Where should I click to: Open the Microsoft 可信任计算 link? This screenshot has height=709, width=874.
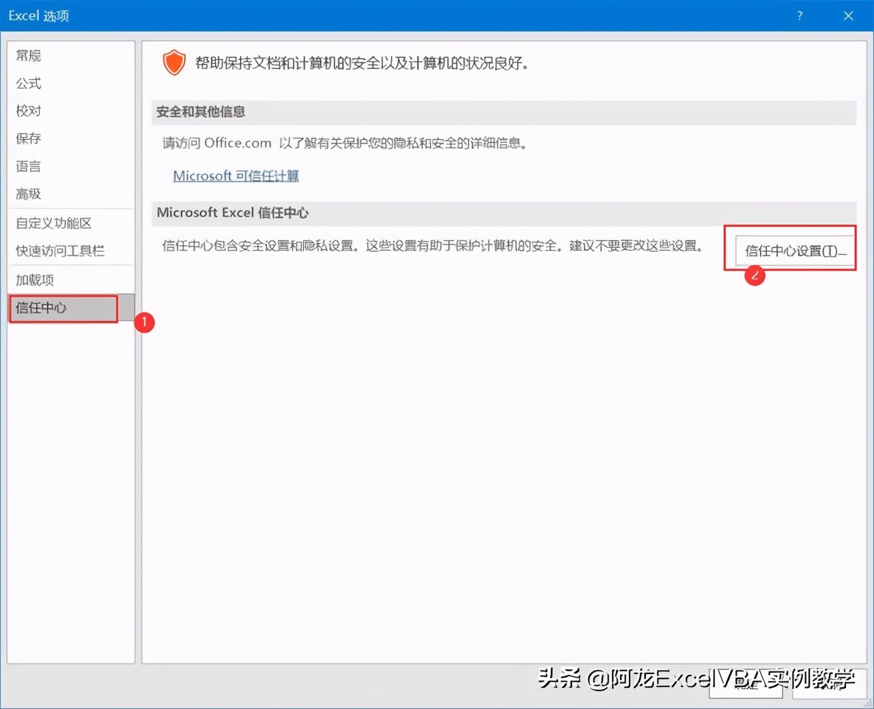coord(236,176)
